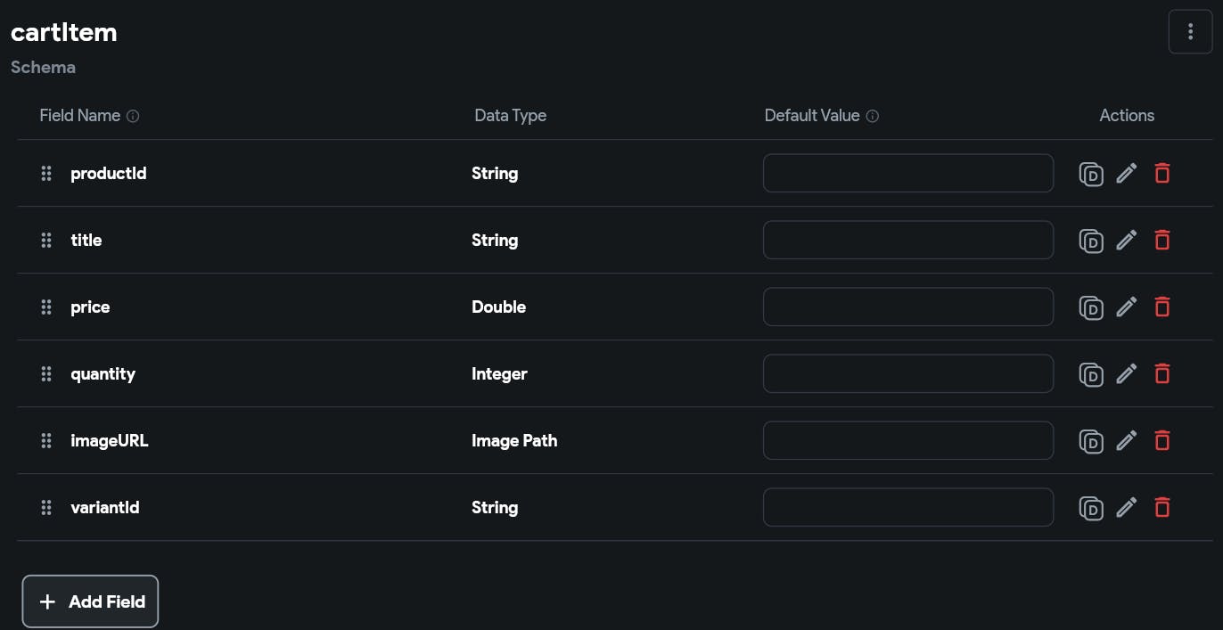Click the Add Field button
The image size is (1223, 630).
(x=89, y=601)
